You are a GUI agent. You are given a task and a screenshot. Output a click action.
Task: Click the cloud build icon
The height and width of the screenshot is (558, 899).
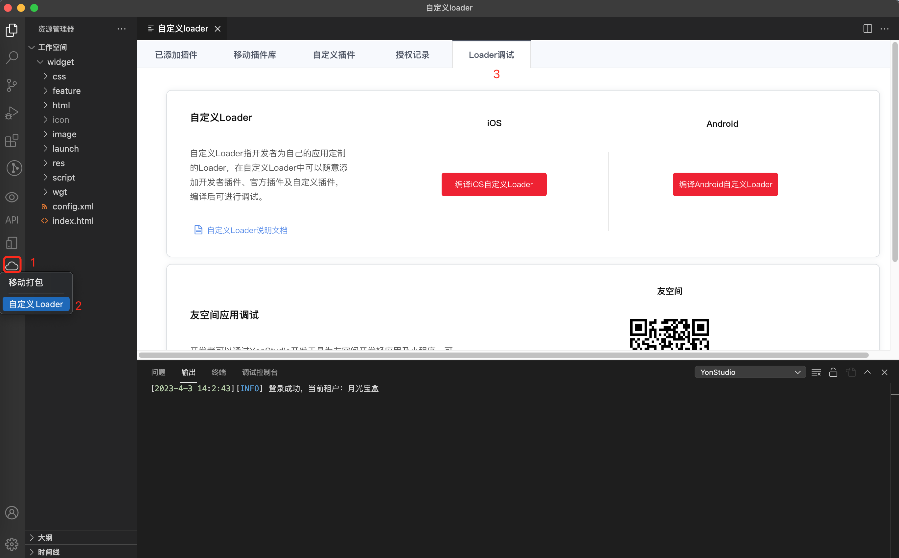(12, 265)
